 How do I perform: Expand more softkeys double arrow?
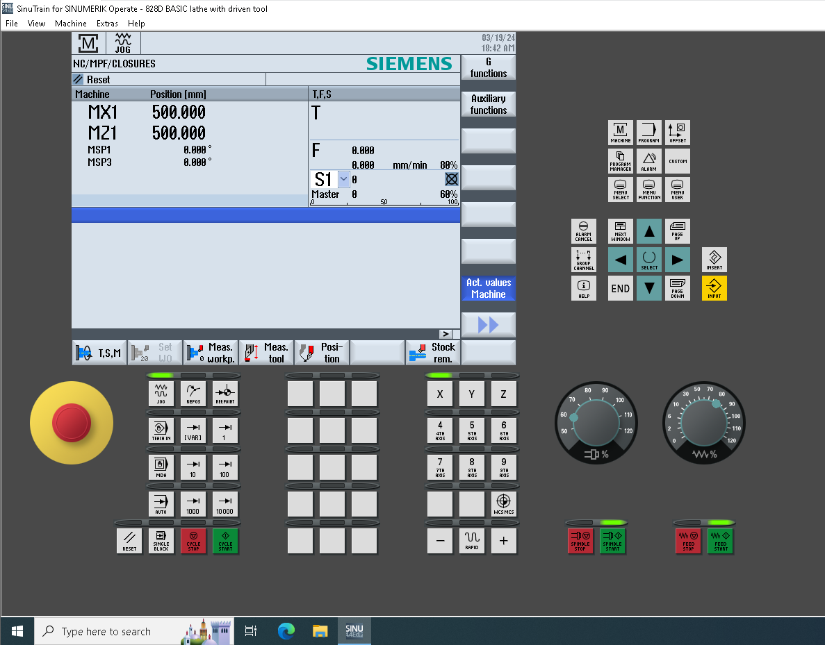coord(489,325)
